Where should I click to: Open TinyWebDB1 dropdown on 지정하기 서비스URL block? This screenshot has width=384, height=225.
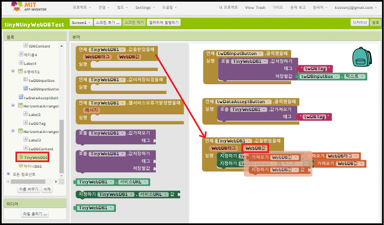[116, 195]
